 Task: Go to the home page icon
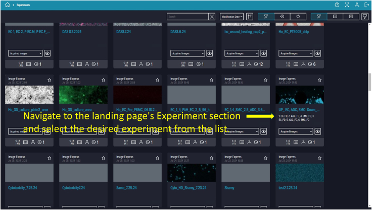[x=8, y=5]
